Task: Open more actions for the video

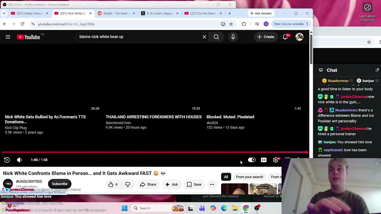Action: pyautogui.click(x=212, y=185)
